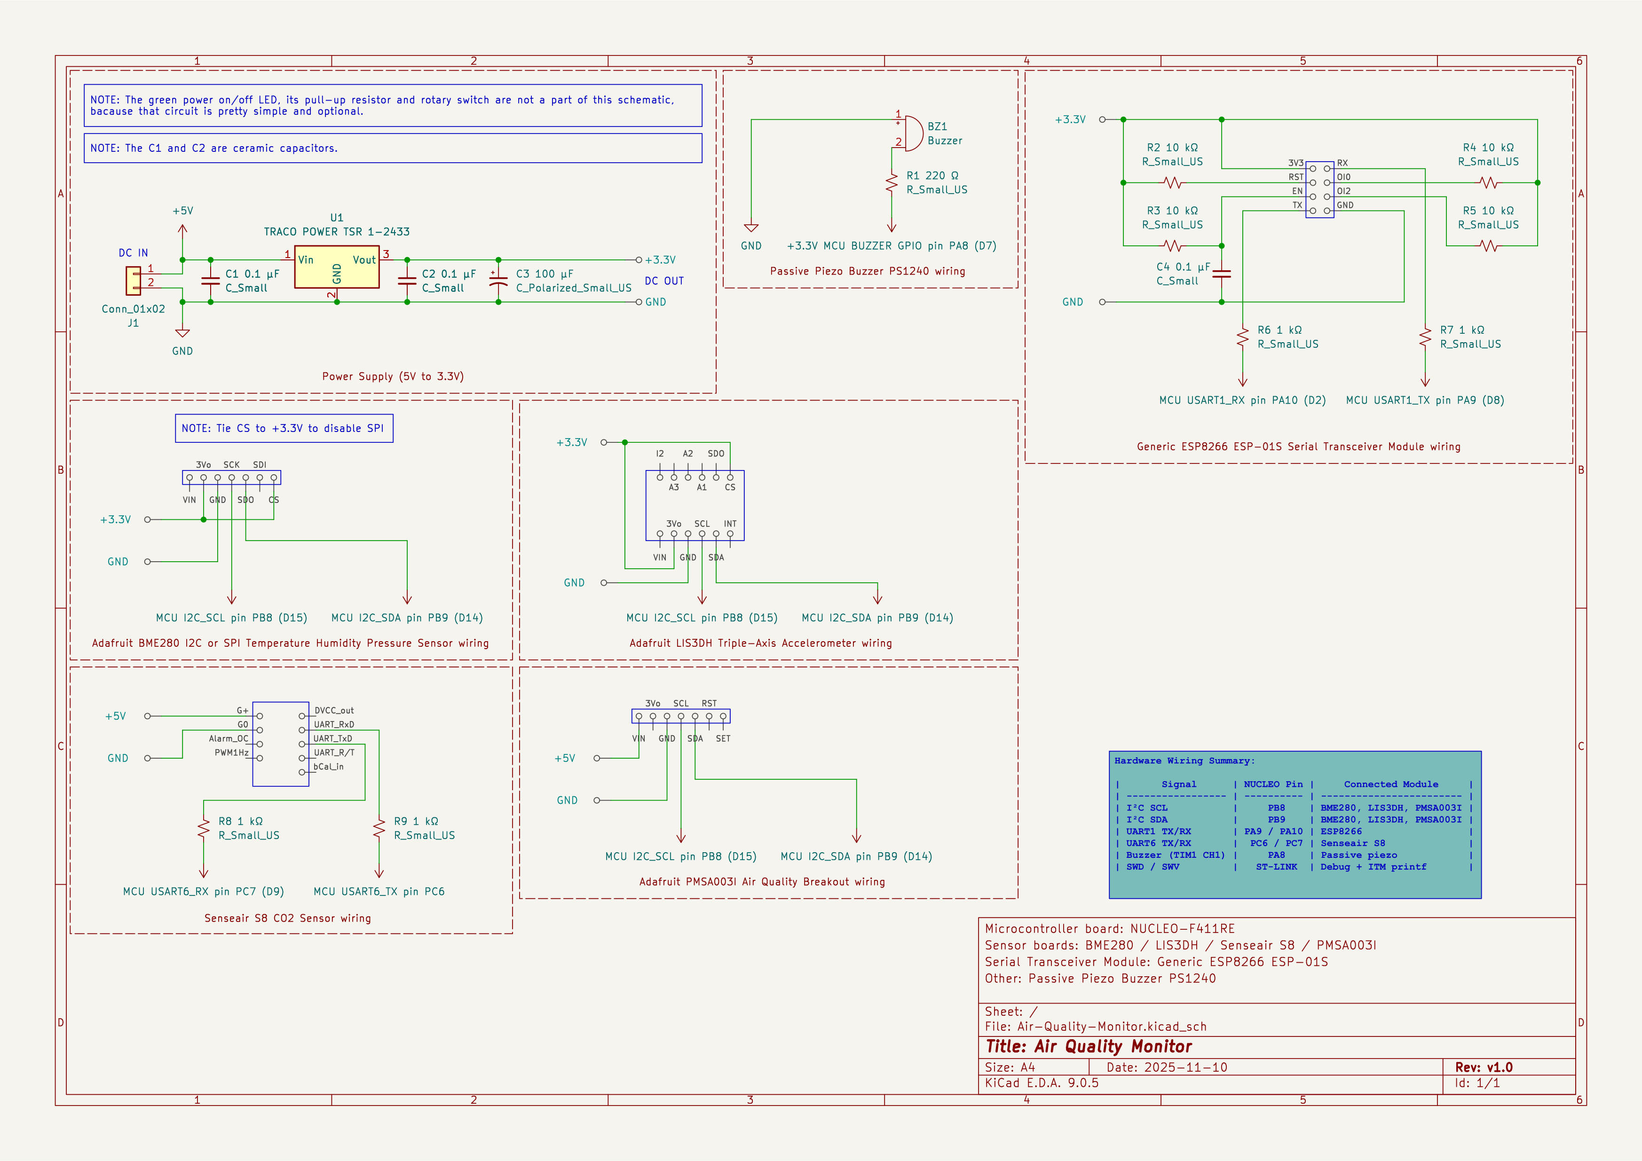Viewport: 1642px width, 1161px height.
Task: Click the 'MCU USART6_RX pin PC7 (D9)' label
Action: click(204, 892)
